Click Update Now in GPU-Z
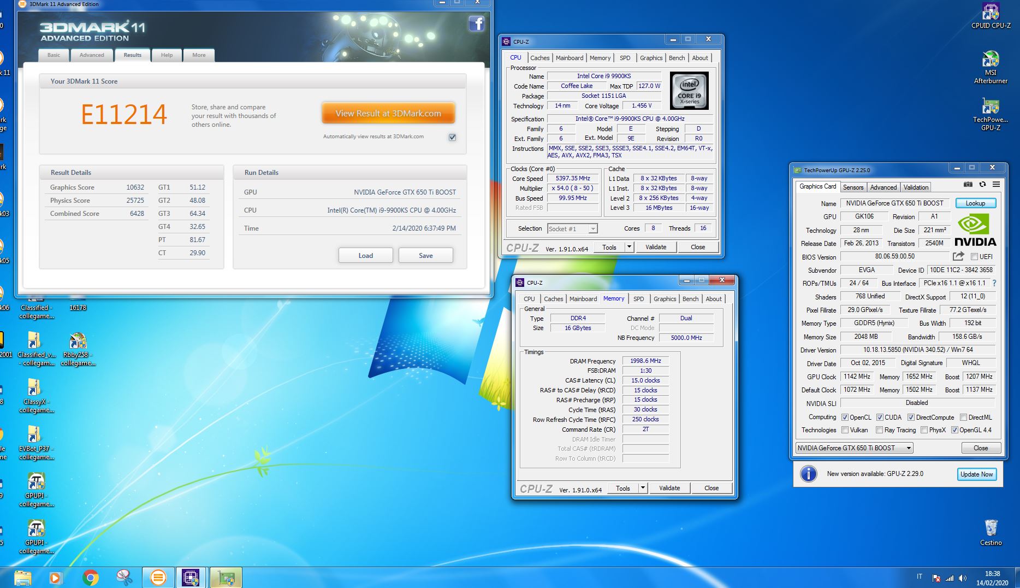Image resolution: width=1020 pixels, height=588 pixels. tap(976, 474)
